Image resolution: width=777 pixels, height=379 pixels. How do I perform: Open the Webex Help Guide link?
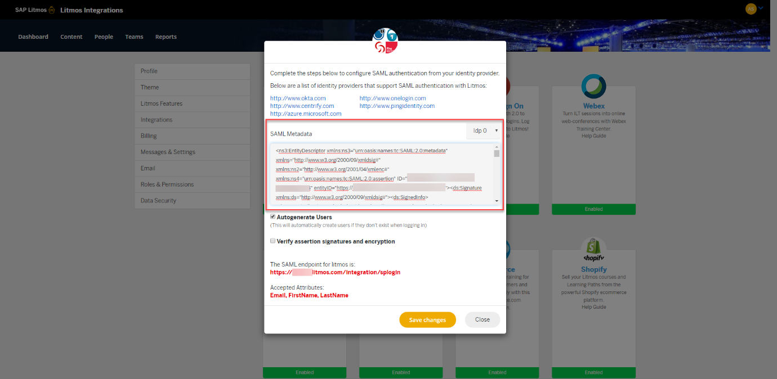(x=594, y=136)
